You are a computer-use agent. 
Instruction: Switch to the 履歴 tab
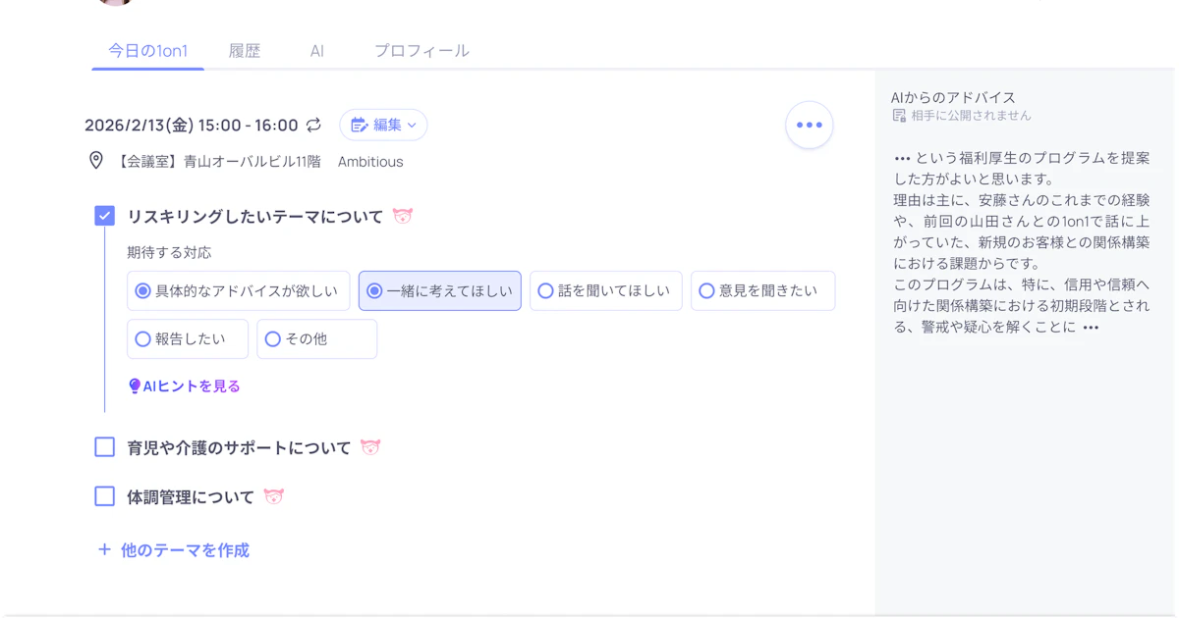(245, 51)
